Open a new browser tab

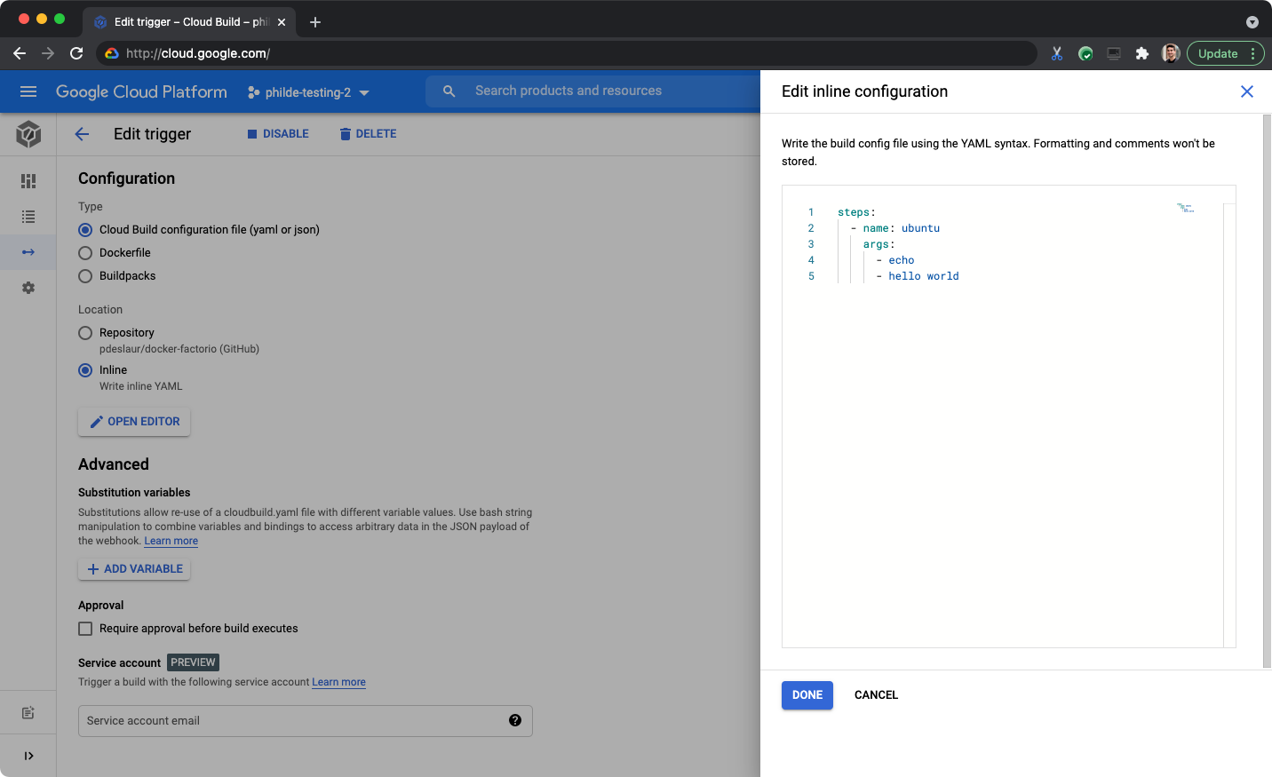[x=315, y=22]
